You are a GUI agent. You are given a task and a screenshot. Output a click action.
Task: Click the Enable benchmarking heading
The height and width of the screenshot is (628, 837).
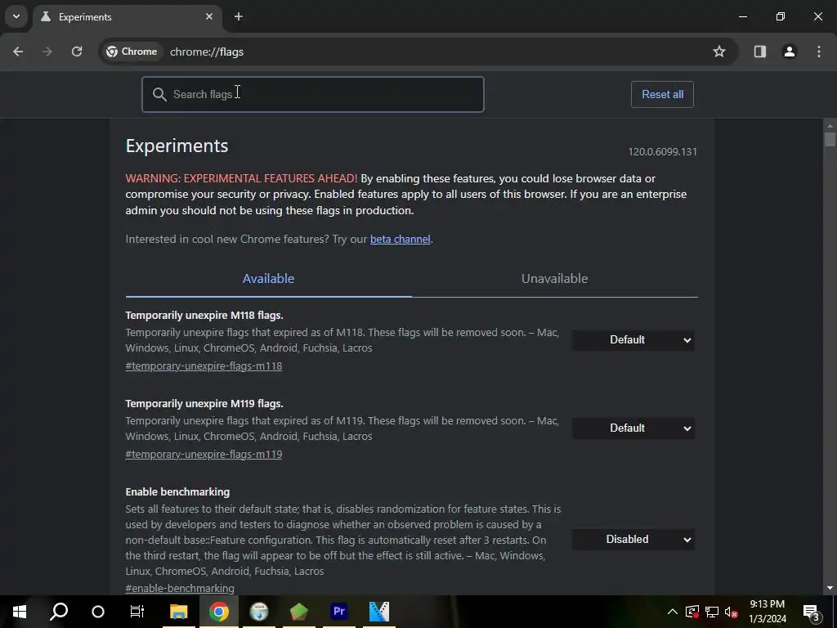click(x=177, y=491)
